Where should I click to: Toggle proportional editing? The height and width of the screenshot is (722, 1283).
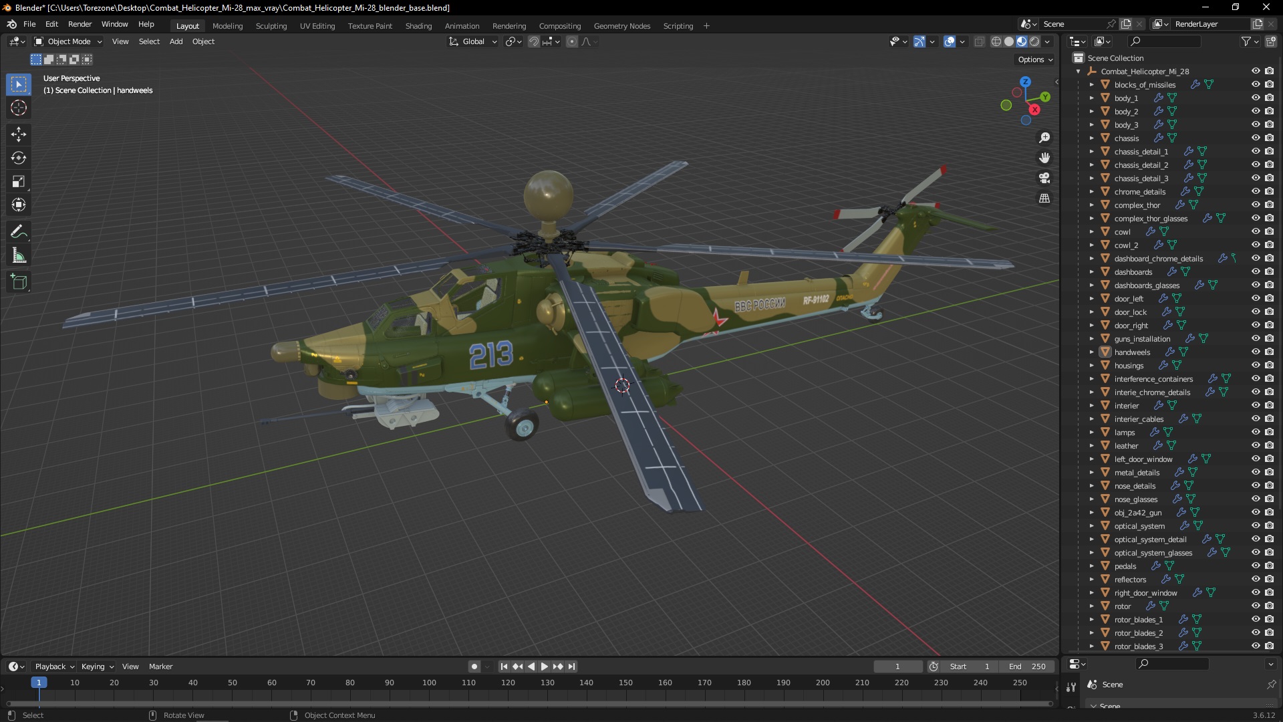(x=572, y=41)
